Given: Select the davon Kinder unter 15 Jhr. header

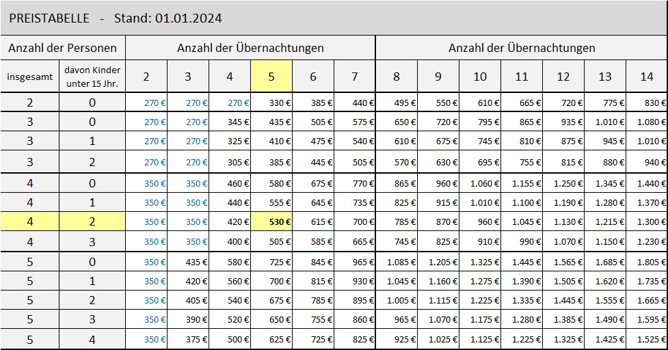Looking at the screenshot, I should point(92,77).
